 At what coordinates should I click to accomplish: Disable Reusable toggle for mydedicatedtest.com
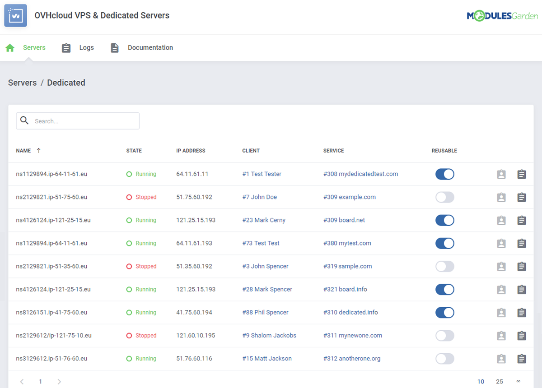[445, 174]
